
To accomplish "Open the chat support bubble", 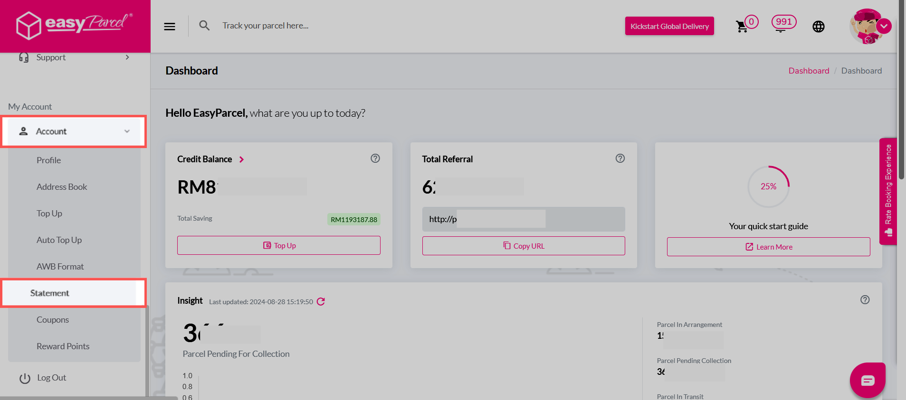I will point(868,380).
